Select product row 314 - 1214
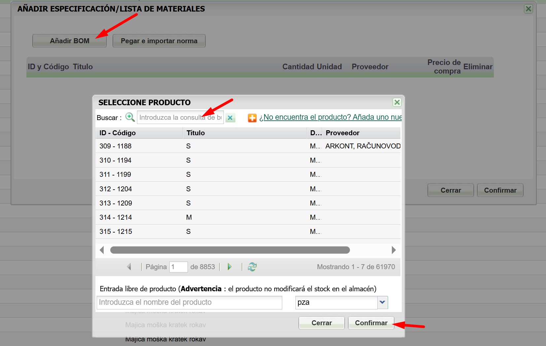Viewport: 546px width, 346px height. coord(248,217)
